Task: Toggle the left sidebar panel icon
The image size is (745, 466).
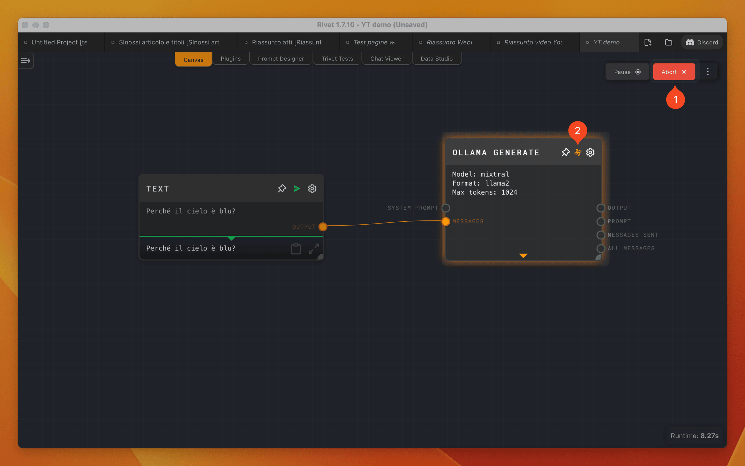Action: tap(26, 60)
